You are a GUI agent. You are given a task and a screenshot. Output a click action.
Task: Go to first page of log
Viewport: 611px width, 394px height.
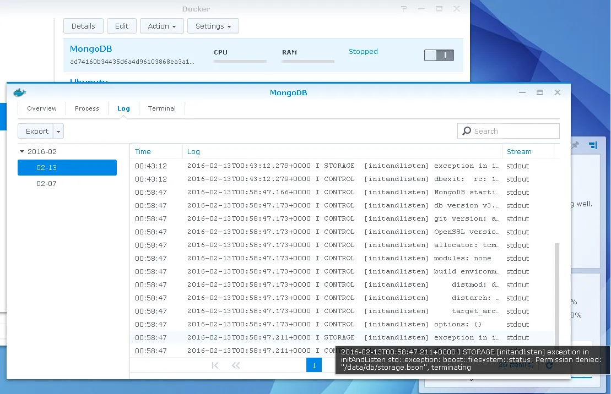click(215, 365)
